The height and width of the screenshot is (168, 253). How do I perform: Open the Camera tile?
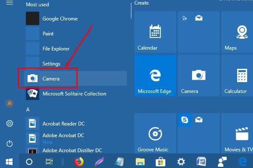(x=199, y=75)
